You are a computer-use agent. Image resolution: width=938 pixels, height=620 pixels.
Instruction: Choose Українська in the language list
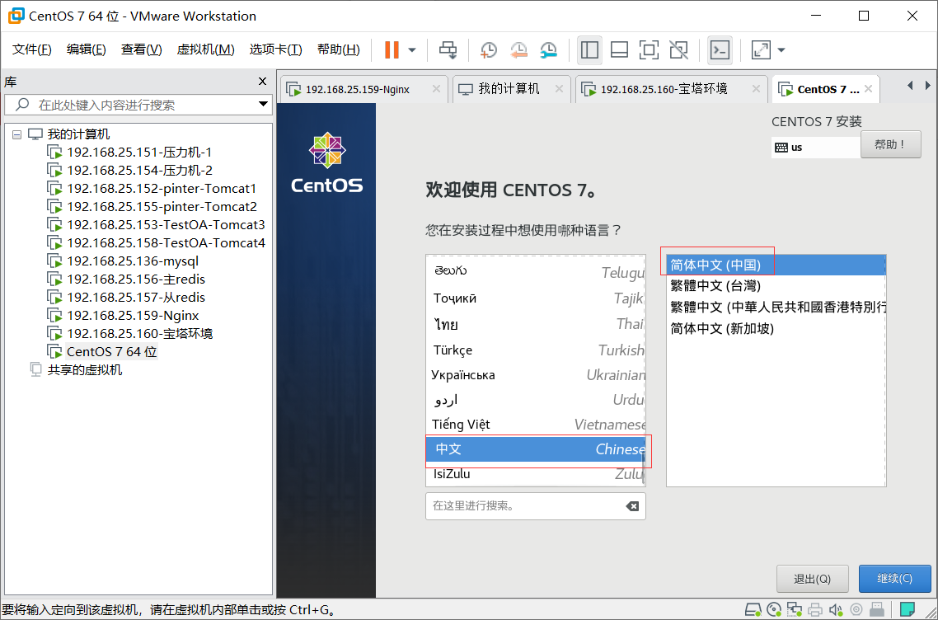click(x=536, y=375)
